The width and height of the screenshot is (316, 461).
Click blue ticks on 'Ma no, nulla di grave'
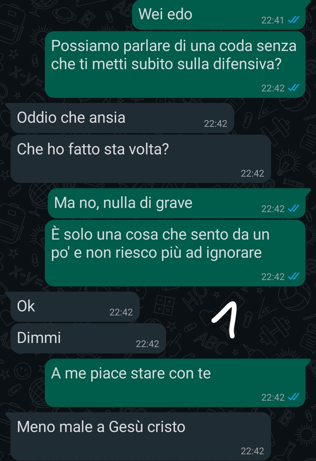(293, 209)
